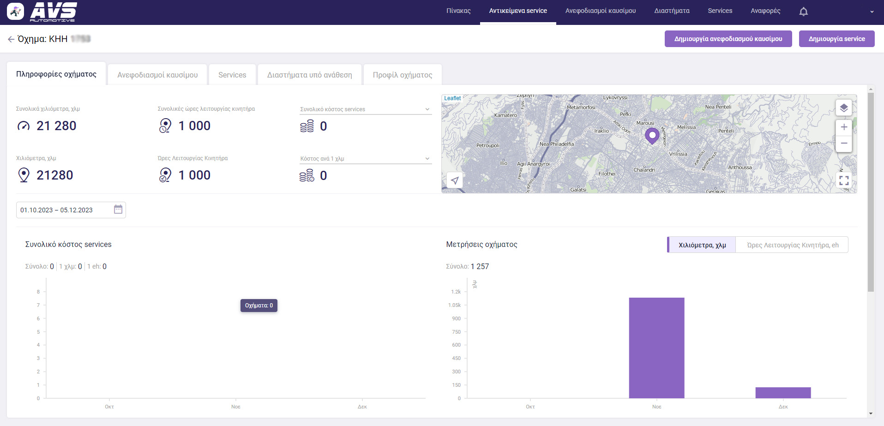Open the date range calendar icon
Image resolution: width=884 pixels, height=426 pixels.
(x=118, y=210)
